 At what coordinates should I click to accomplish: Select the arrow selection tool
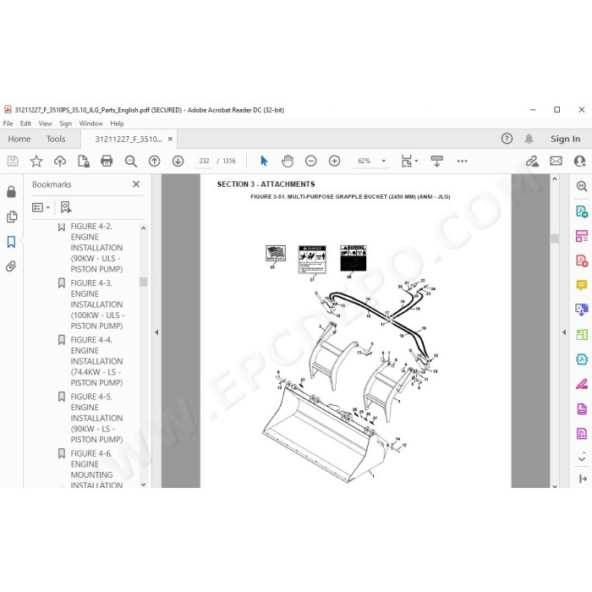[264, 162]
